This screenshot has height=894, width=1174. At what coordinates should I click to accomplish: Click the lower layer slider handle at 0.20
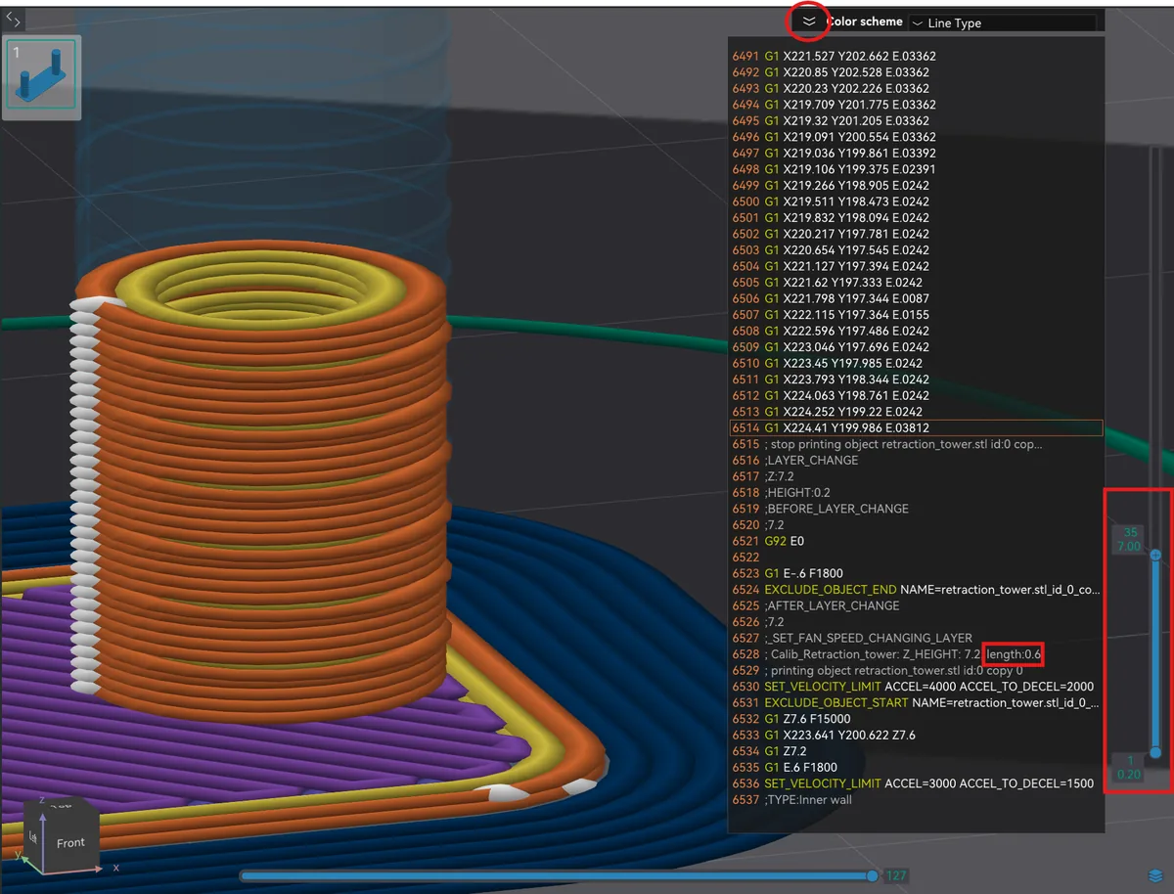pyautogui.click(x=1155, y=752)
